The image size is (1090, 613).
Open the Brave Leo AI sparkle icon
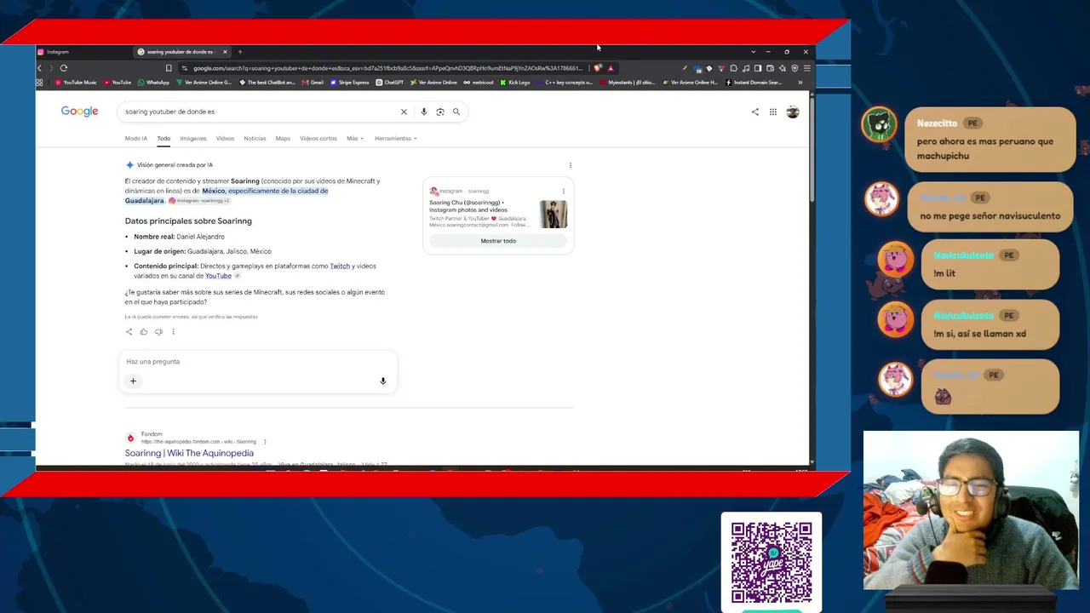(783, 68)
